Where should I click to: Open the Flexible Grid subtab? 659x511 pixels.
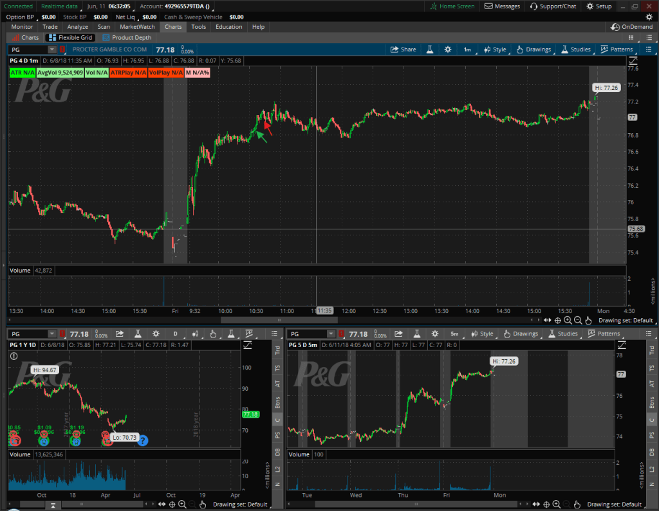click(70, 38)
